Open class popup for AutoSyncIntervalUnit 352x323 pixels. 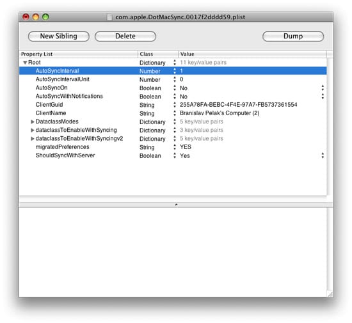click(x=175, y=79)
